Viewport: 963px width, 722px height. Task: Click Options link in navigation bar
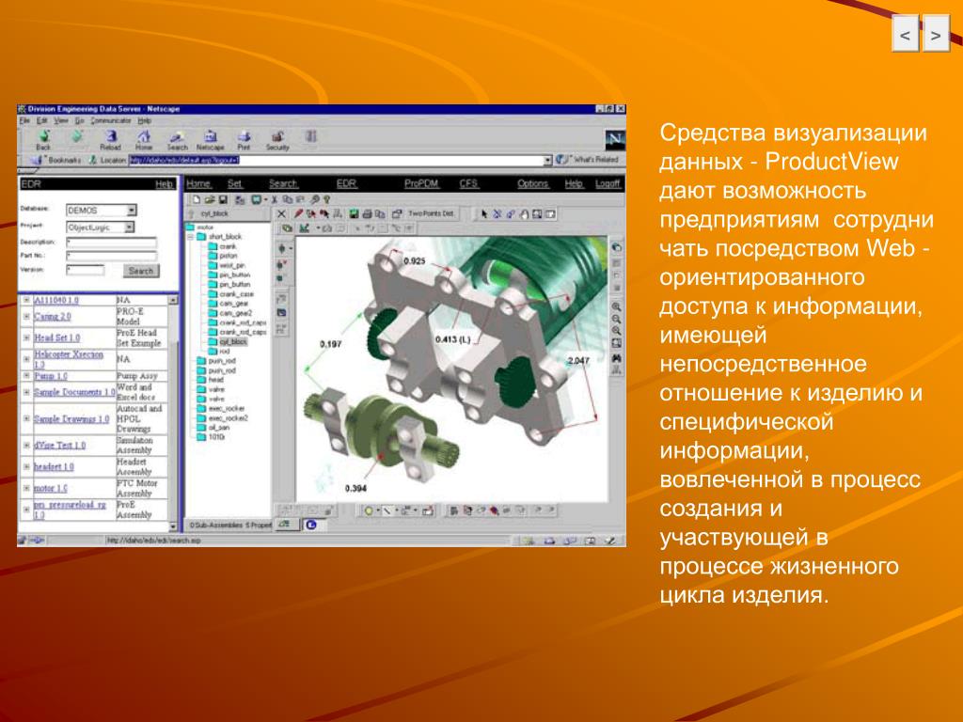532,183
